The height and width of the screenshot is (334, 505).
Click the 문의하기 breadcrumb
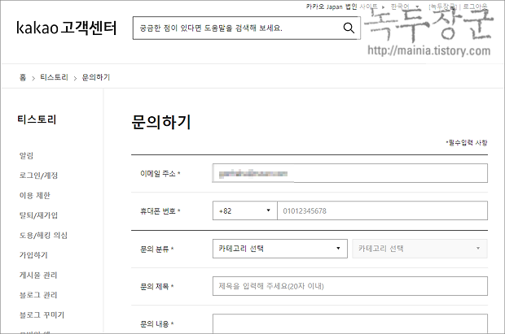(96, 77)
